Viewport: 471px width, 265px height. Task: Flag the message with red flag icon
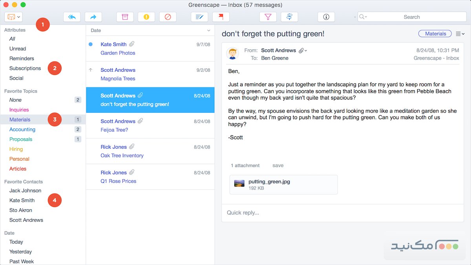click(x=221, y=17)
